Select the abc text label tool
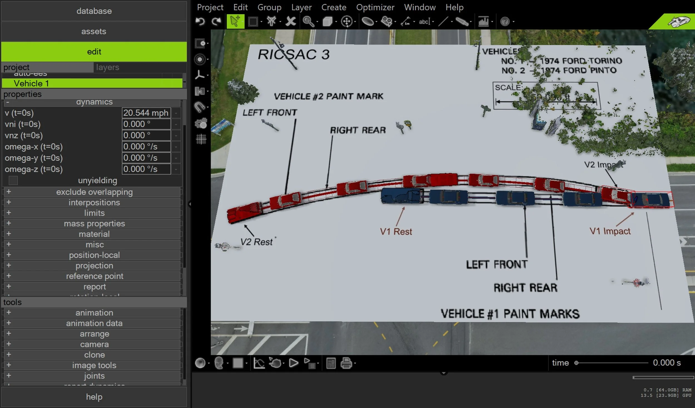Screen dimensions: 695x408 tap(424, 21)
